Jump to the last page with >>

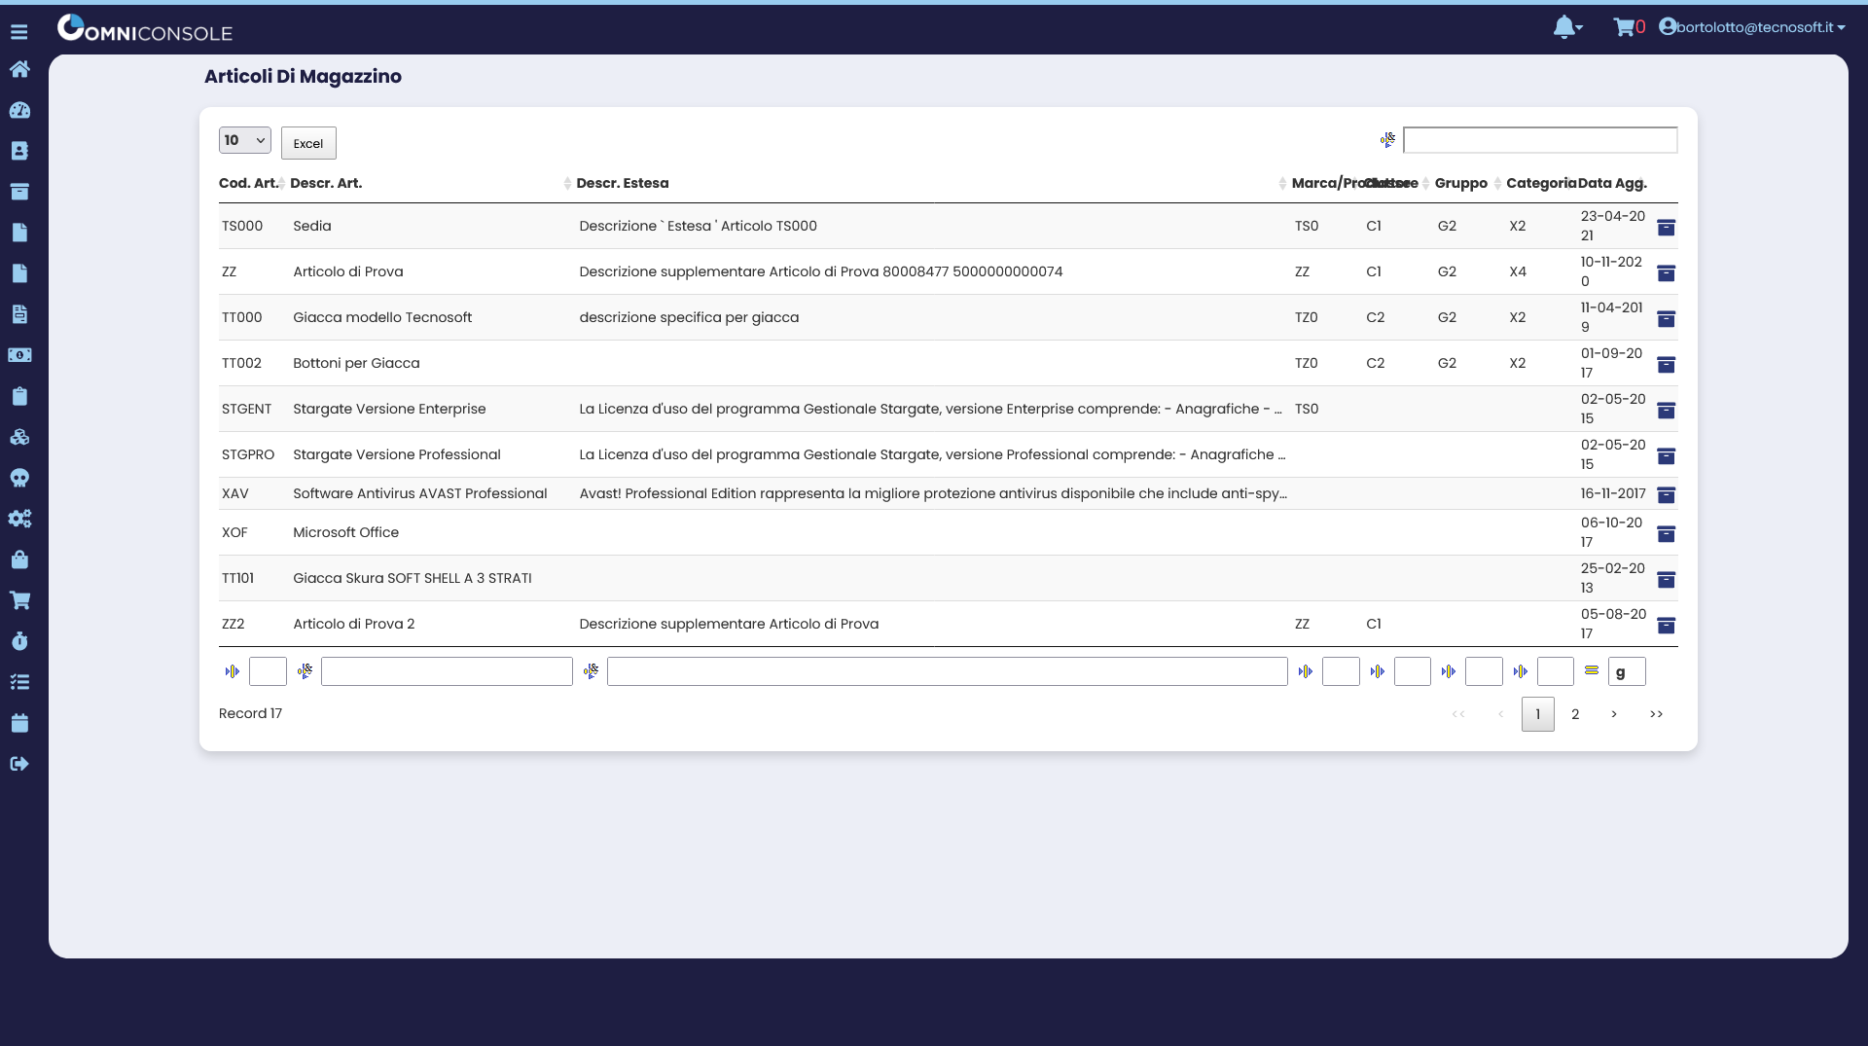click(x=1656, y=714)
